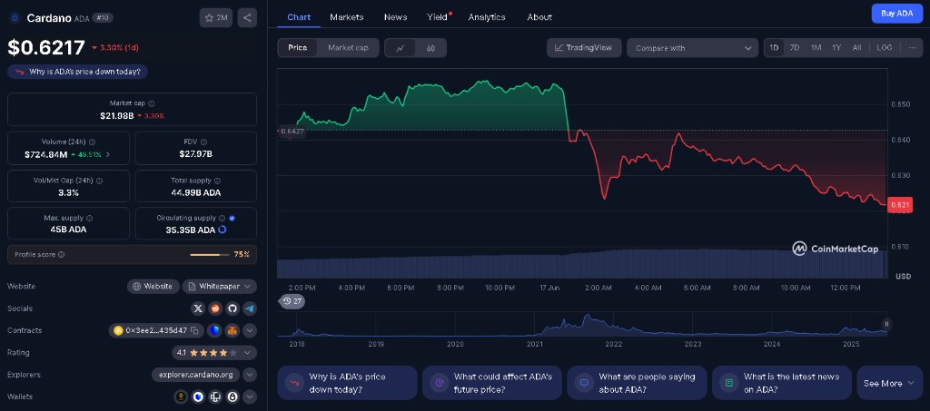Open the News tab

pos(396,17)
